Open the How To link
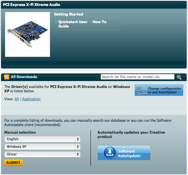The height and width of the screenshot is (175, 188). [99, 22]
